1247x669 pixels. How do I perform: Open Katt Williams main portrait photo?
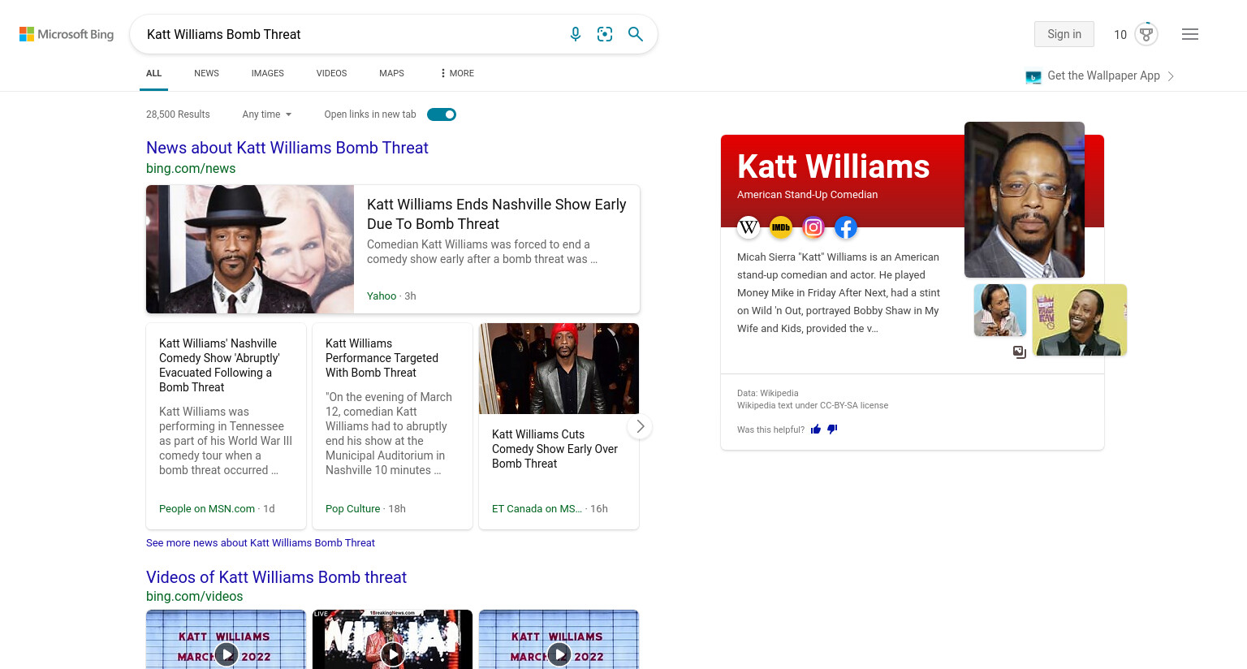click(x=1025, y=200)
